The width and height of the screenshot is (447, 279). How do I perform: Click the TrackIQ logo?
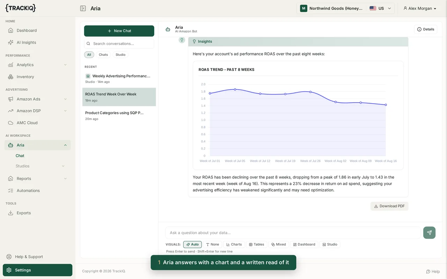tap(21, 8)
